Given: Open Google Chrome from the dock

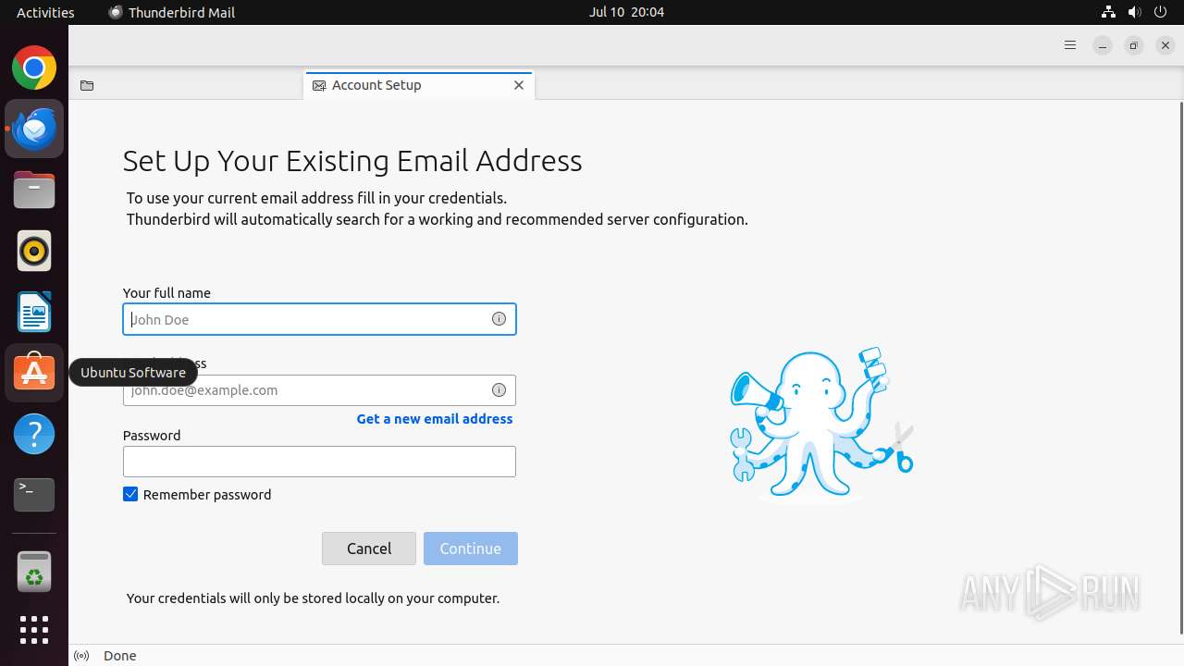Looking at the screenshot, I should pos(34,68).
